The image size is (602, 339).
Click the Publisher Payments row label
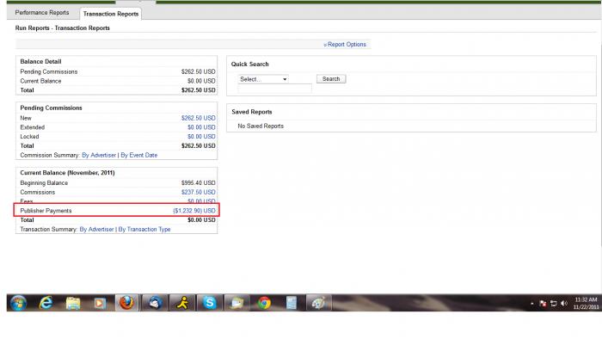coord(46,211)
